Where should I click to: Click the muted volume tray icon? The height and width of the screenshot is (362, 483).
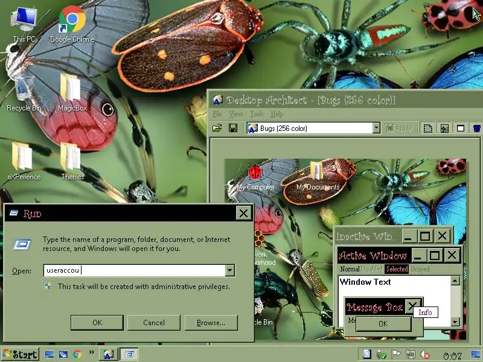pos(425,355)
